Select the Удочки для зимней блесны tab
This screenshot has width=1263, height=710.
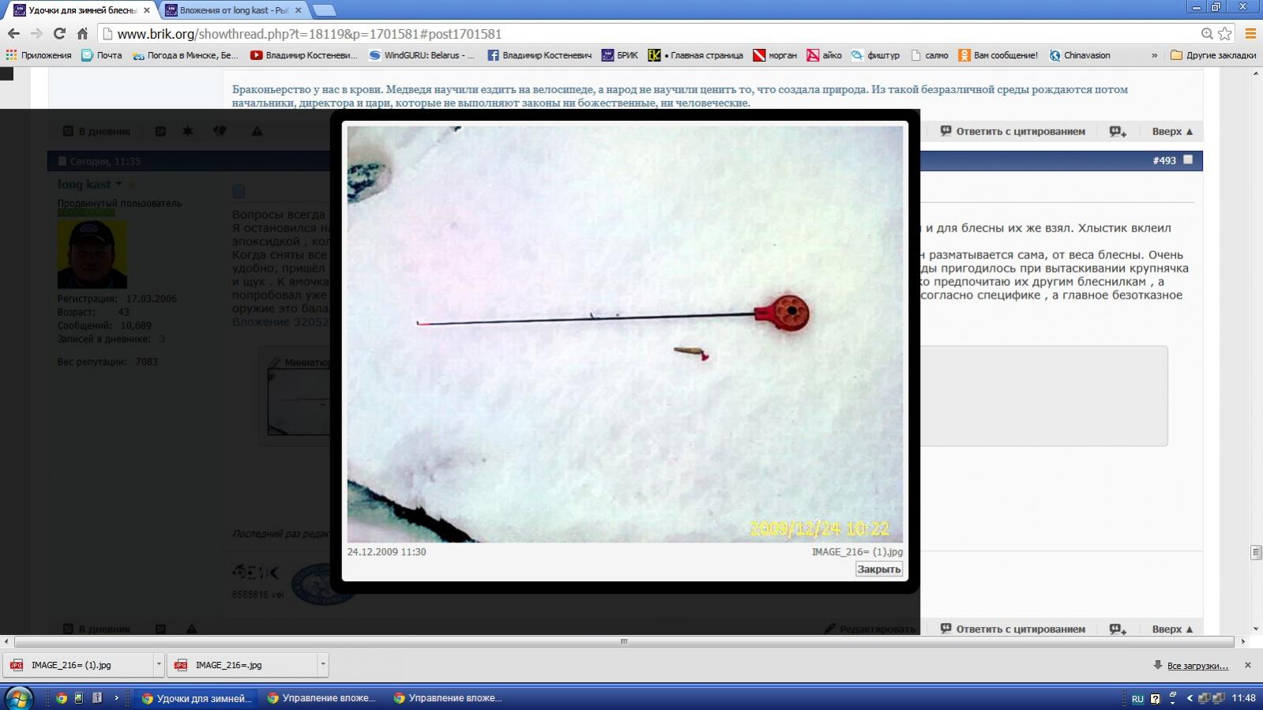tap(82, 10)
